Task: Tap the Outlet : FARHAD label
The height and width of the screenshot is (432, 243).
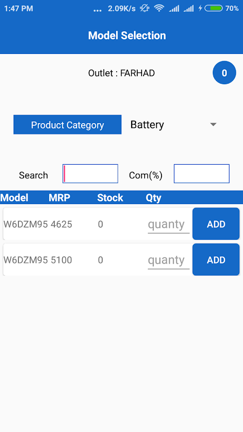Action: 122,73
